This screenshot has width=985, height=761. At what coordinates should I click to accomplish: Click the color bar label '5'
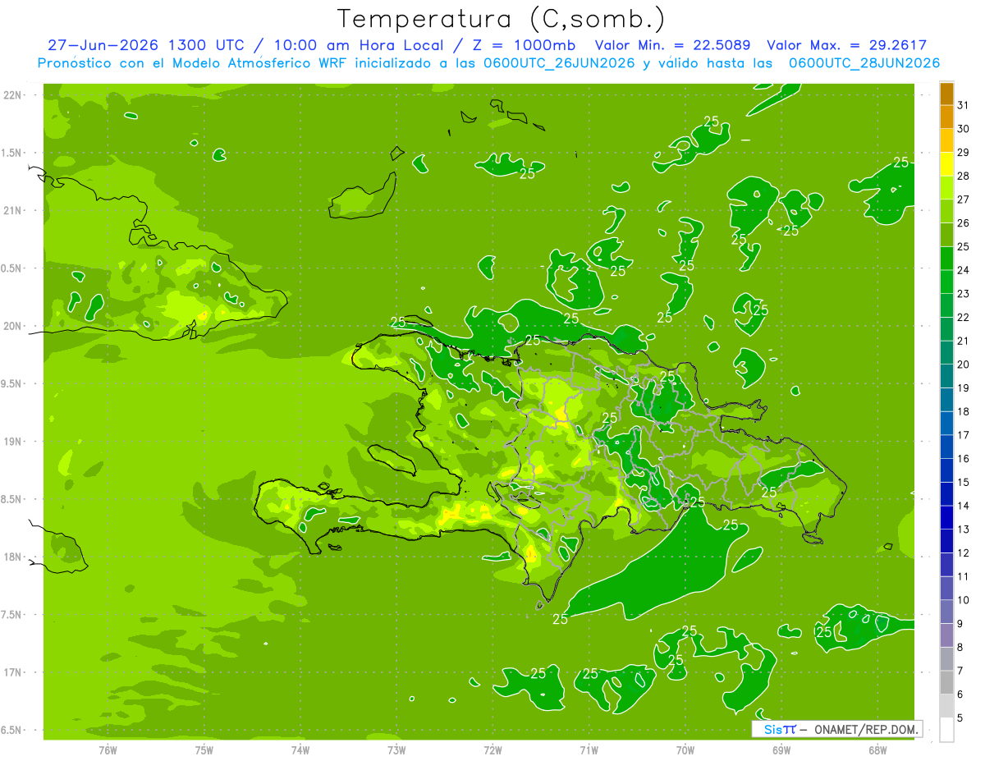[x=960, y=718]
